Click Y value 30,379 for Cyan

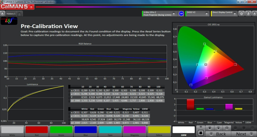click(x=117, y=119)
